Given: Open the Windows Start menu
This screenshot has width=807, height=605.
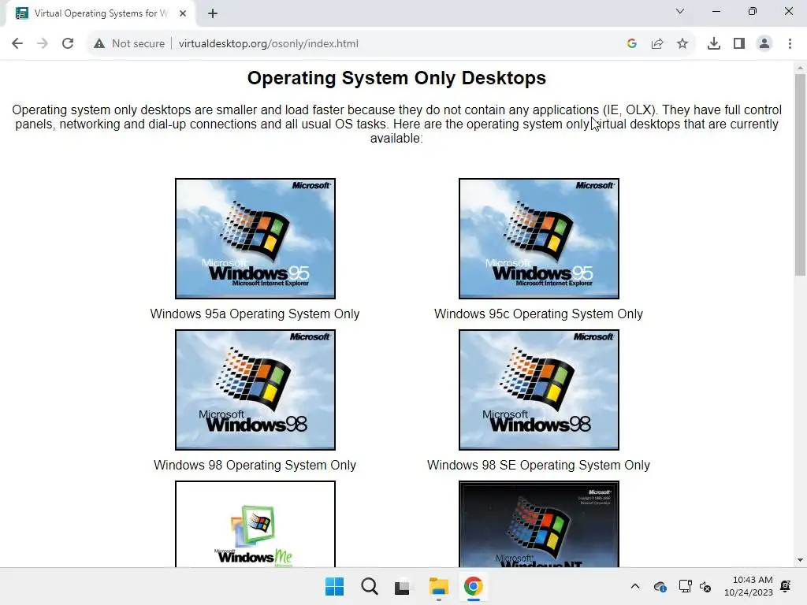Looking at the screenshot, I should pyautogui.click(x=334, y=586).
